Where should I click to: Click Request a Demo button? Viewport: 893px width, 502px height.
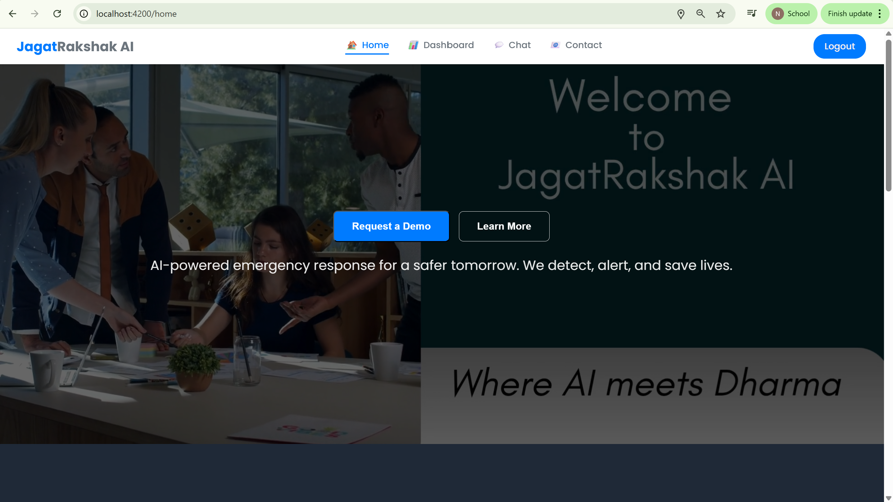coord(391,226)
